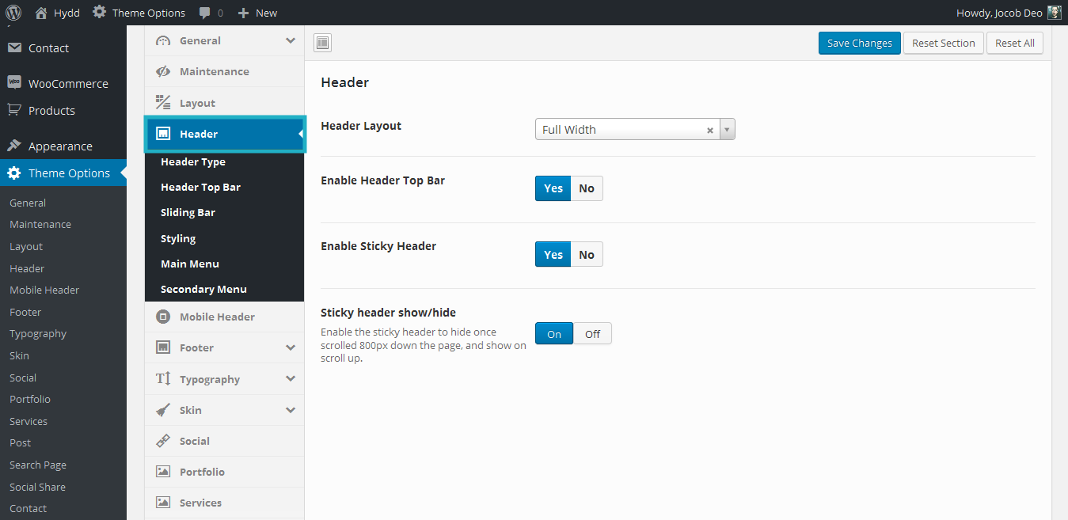Set Enable Sticky Header to No
Viewport: 1068px width, 520px height.
[586, 254]
